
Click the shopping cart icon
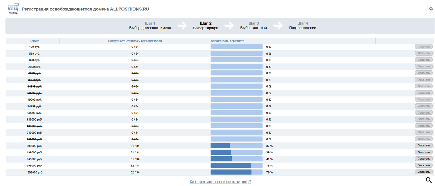pyautogui.click(x=13, y=9)
